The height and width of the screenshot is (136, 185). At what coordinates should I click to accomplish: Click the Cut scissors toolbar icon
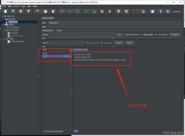pos(38,11)
